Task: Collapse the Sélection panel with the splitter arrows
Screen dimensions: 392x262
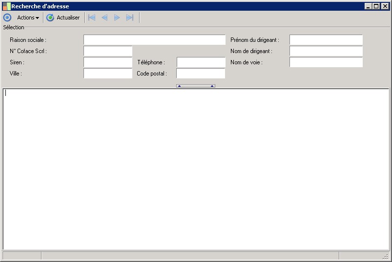Action: tap(196, 86)
